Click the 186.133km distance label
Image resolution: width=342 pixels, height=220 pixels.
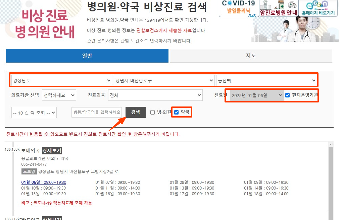[x=13, y=149]
